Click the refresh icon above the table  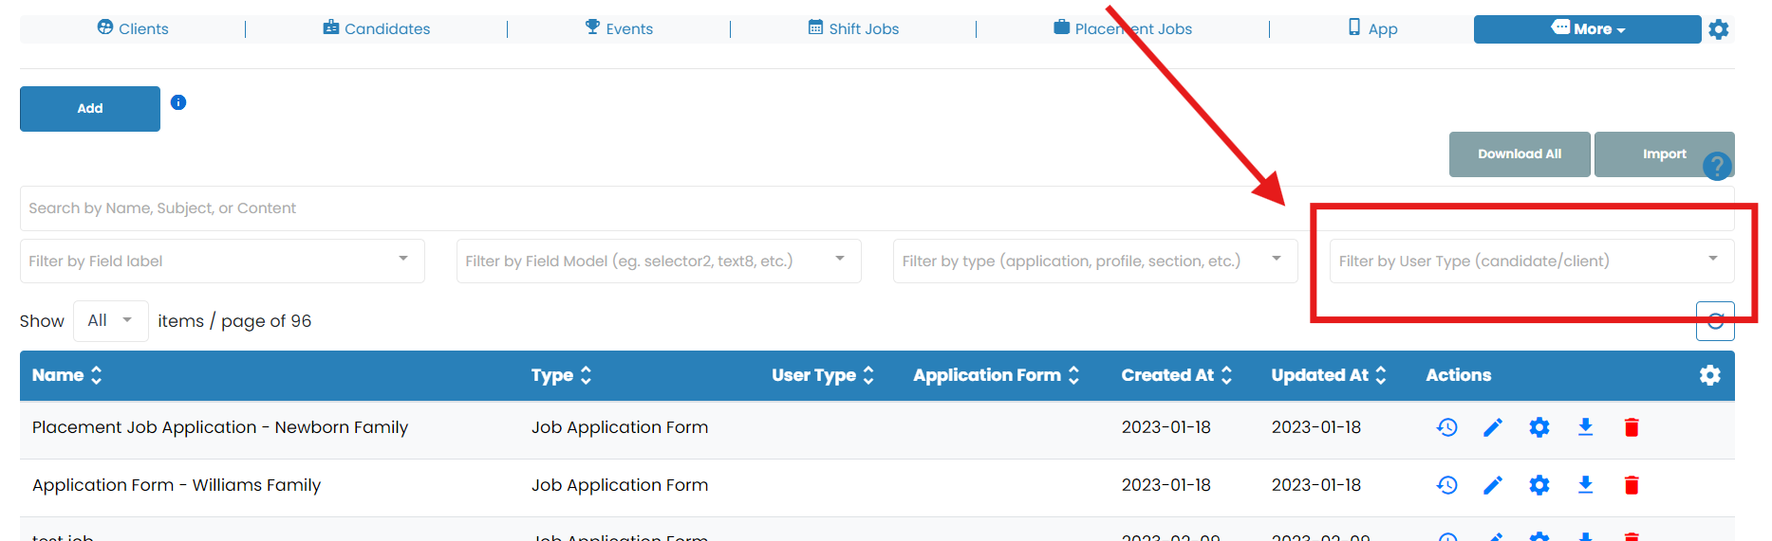point(1715,321)
